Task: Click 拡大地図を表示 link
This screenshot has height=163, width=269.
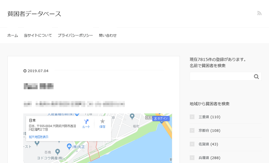Action: 38,137
